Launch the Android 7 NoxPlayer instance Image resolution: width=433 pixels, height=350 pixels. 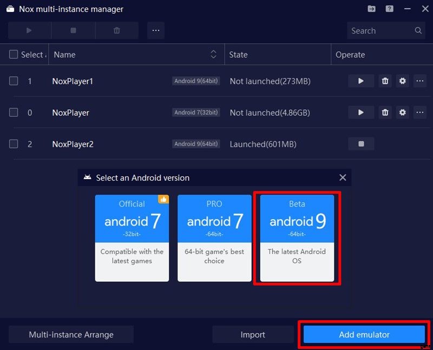click(x=361, y=113)
